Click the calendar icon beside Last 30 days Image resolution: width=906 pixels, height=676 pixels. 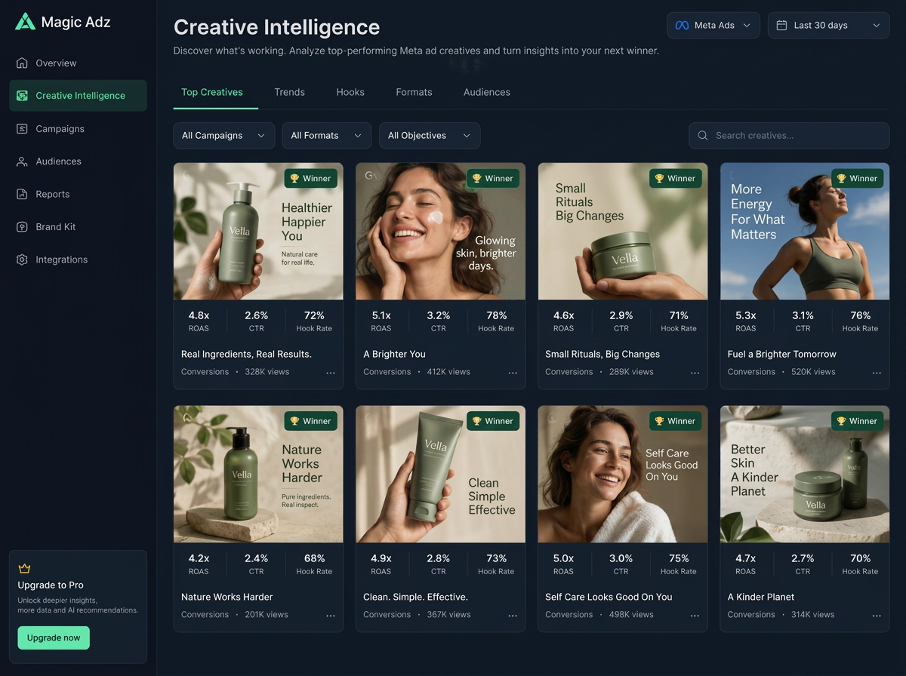(x=782, y=25)
